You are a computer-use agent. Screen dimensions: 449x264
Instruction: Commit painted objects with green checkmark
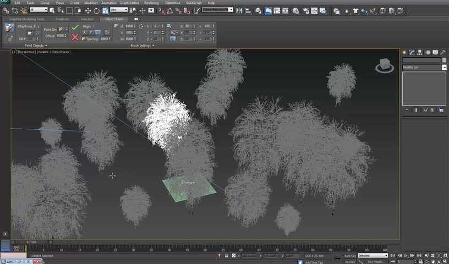tap(75, 27)
